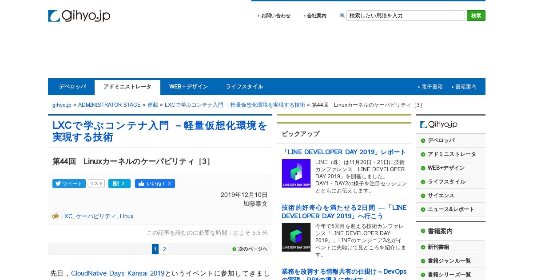The image size is (533, 280).
Task: Select the アドミニストレータ navigation tab
Action: click(x=127, y=87)
